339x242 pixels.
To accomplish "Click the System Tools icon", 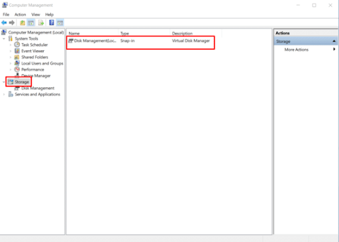I will point(10,38).
